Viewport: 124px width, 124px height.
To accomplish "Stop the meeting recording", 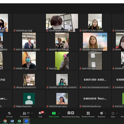I will click(x=73, y=113).
